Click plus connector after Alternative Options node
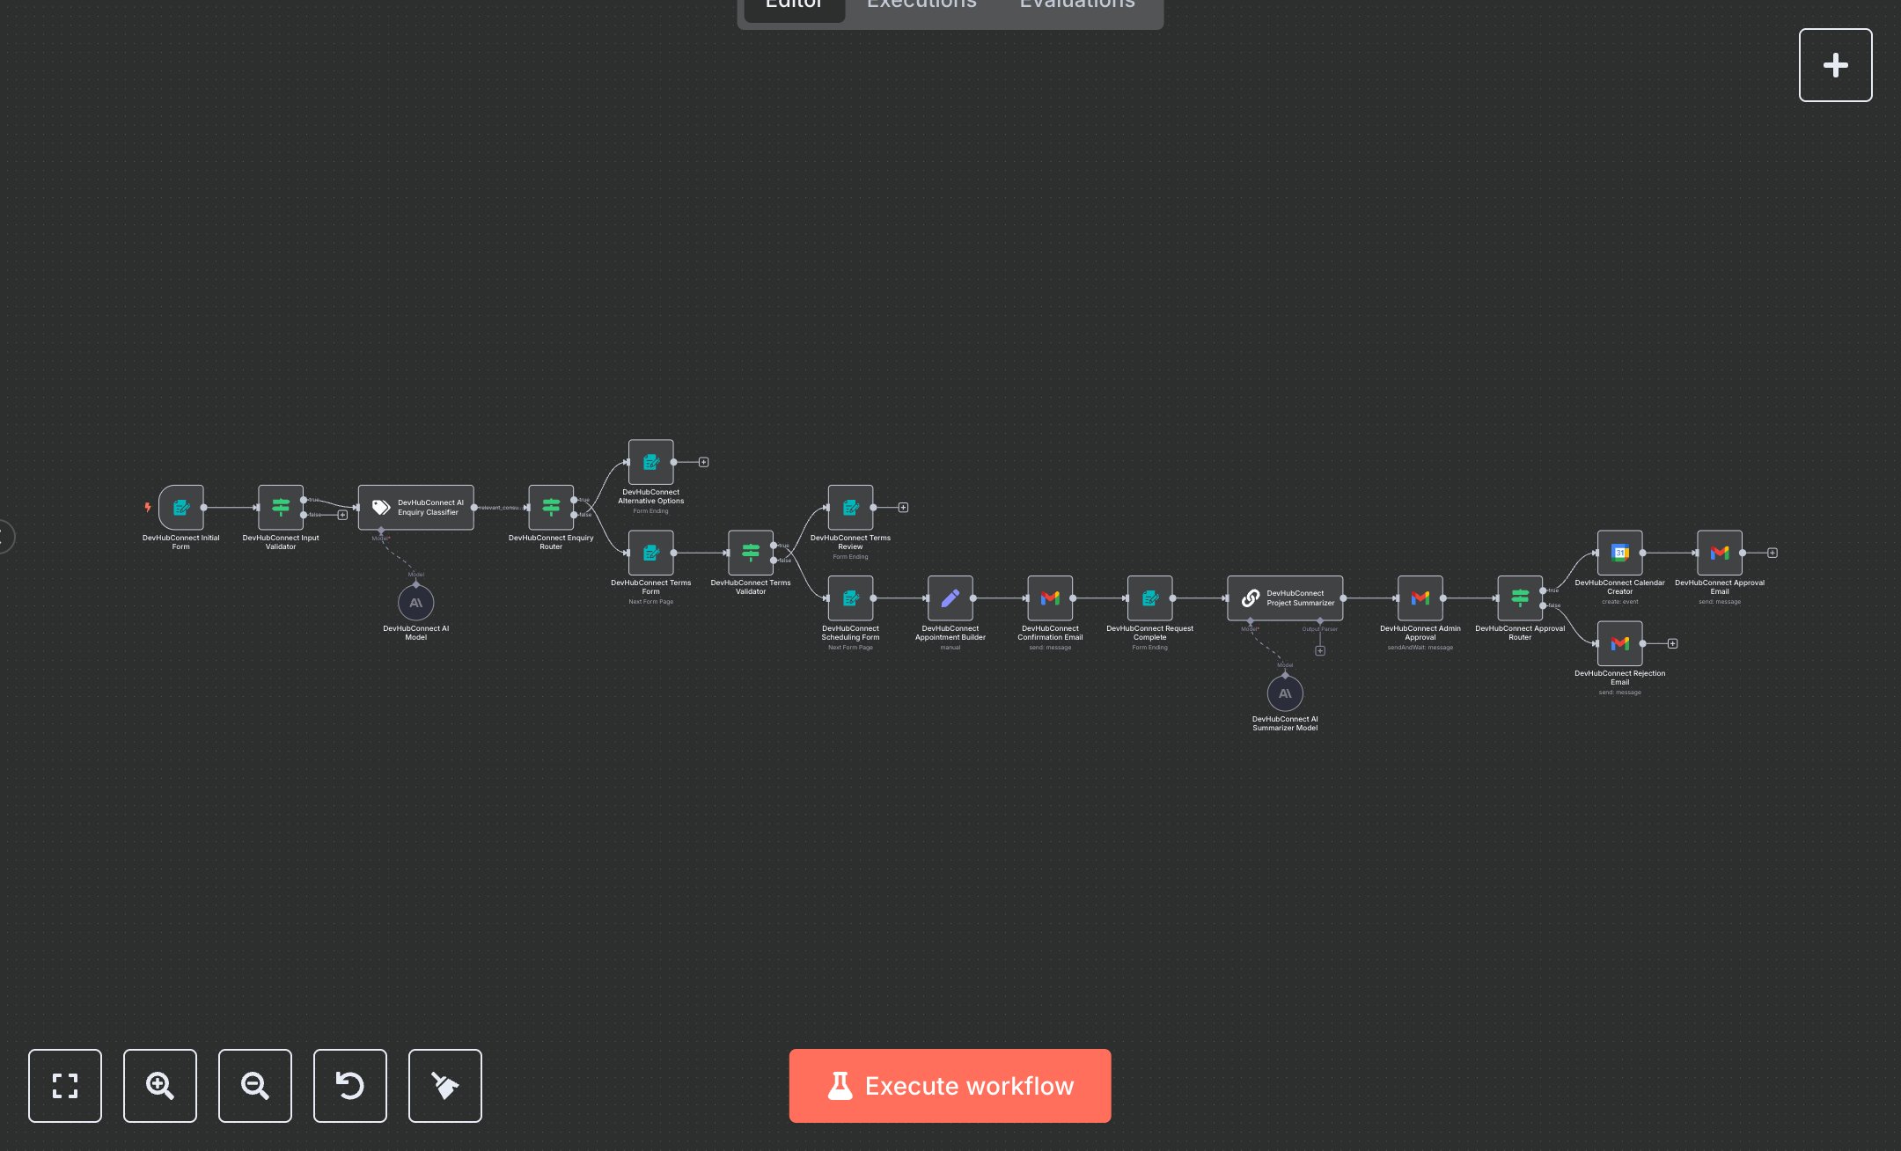 click(x=704, y=462)
